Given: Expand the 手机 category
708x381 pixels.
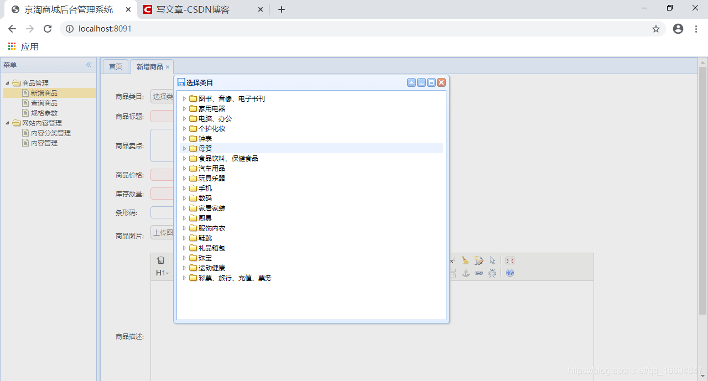Looking at the screenshot, I should click(x=185, y=189).
